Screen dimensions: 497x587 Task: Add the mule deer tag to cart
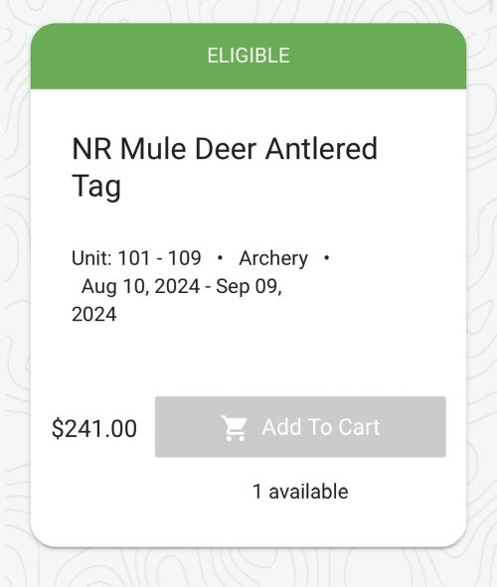300,427
